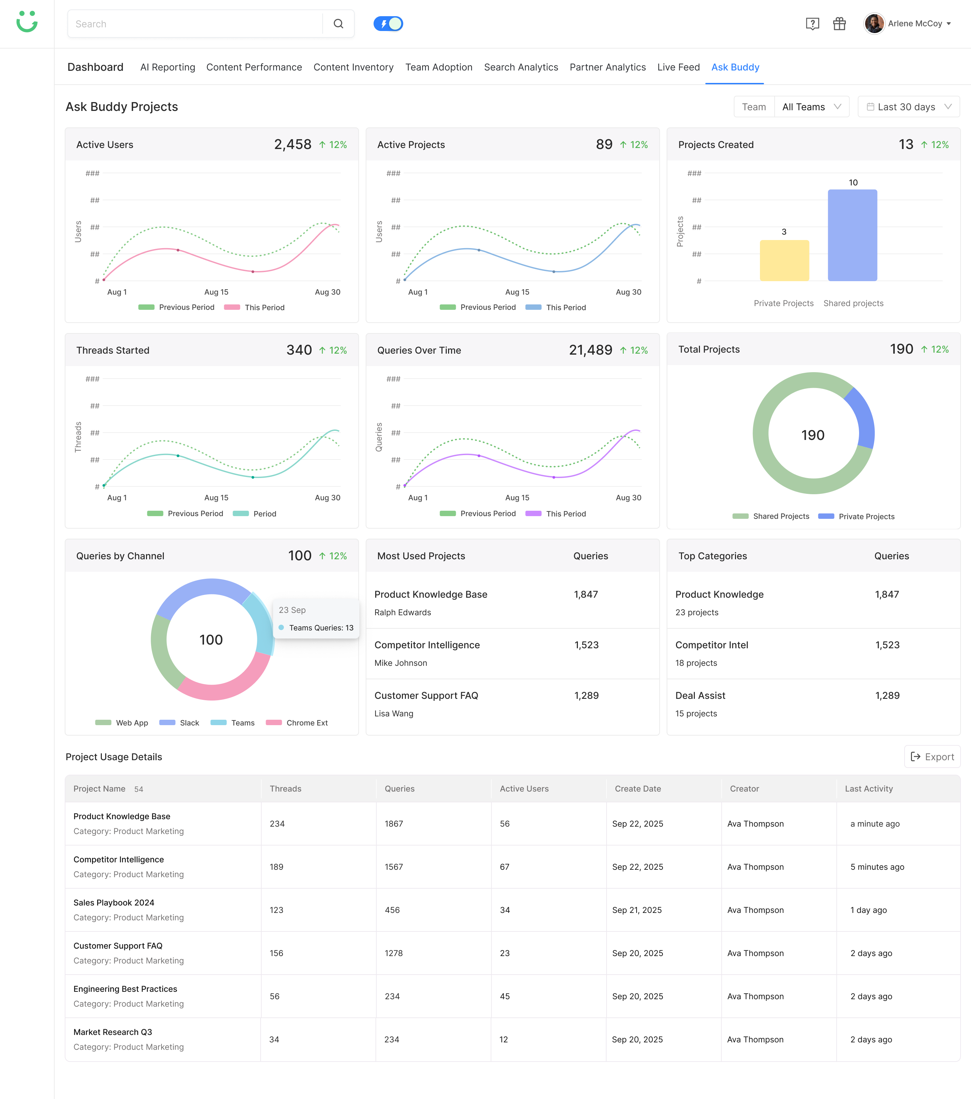Toggle the lightning bolt switch
Viewport: 971px width, 1099px height.
click(388, 24)
